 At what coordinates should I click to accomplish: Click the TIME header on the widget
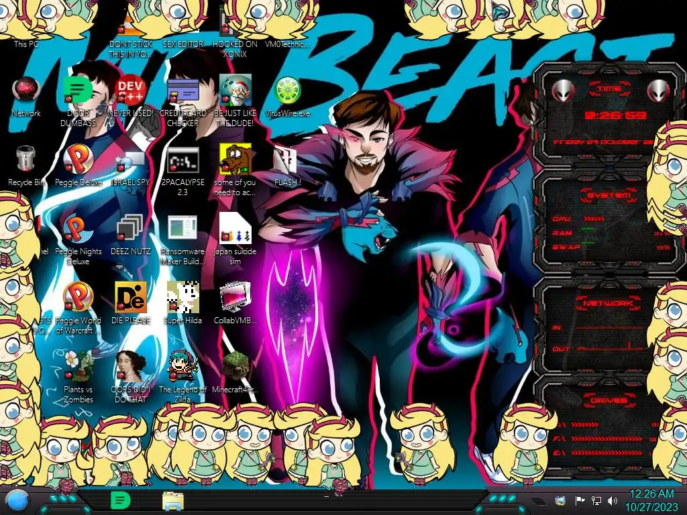(x=609, y=89)
